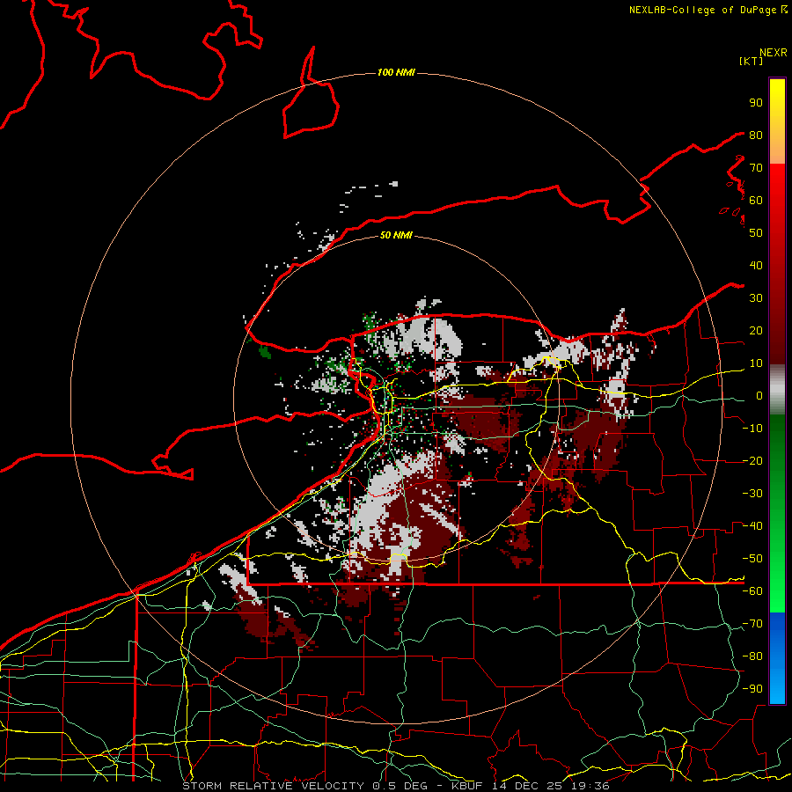Click the -50 scale value
792x792 pixels.
(x=752, y=559)
